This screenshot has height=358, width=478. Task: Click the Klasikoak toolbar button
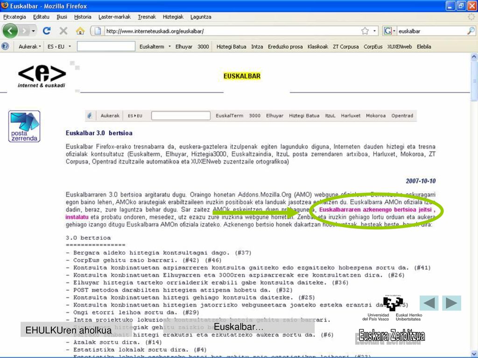click(x=317, y=47)
